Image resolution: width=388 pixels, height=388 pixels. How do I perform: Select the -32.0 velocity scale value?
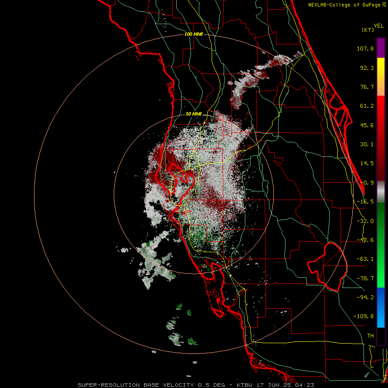(x=365, y=221)
